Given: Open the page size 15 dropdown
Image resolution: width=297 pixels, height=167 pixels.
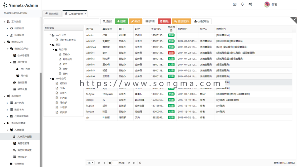Looking at the screenshot, I should point(90,163).
